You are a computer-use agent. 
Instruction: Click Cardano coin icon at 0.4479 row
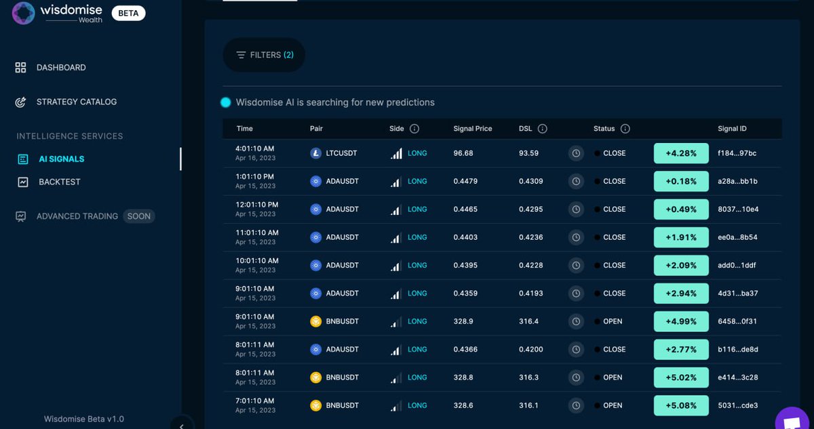click(315, 182)
